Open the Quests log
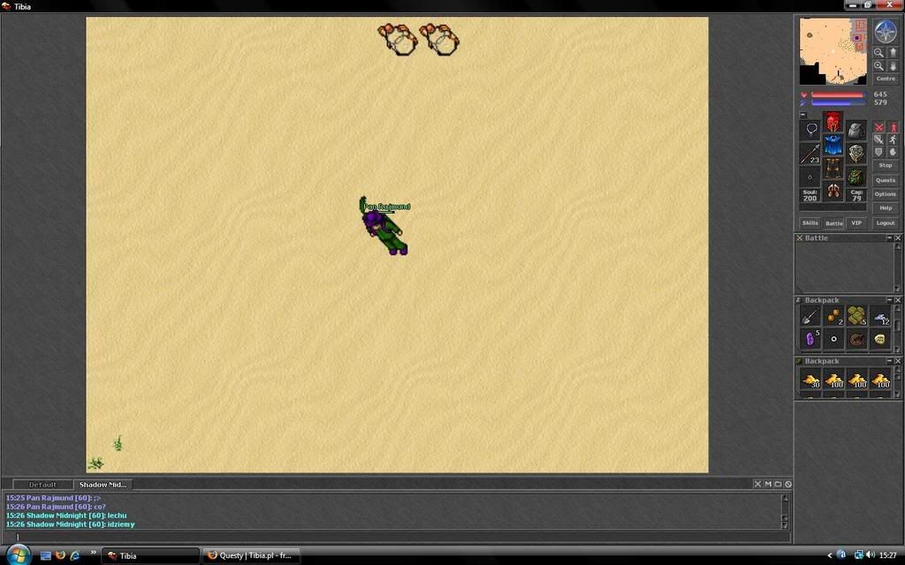 [886, 180]
